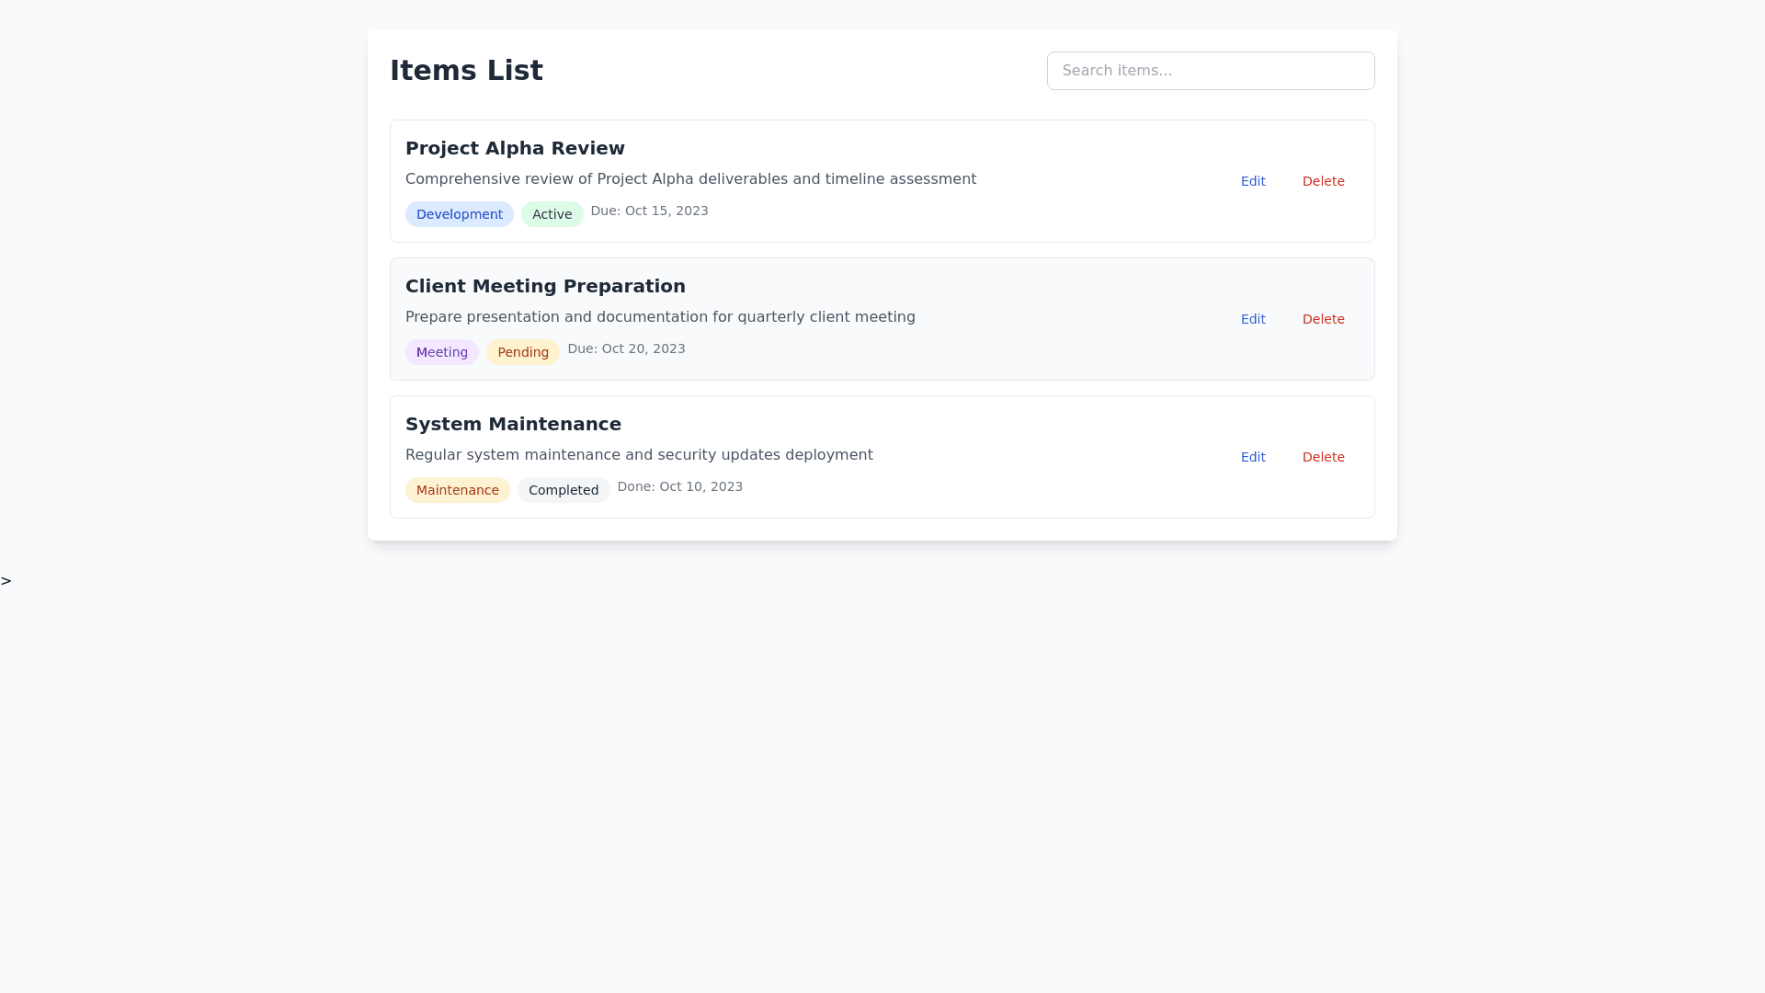Edit Client Meeting Preparation item
The image size is (1765, 993).
[1252, 319]
